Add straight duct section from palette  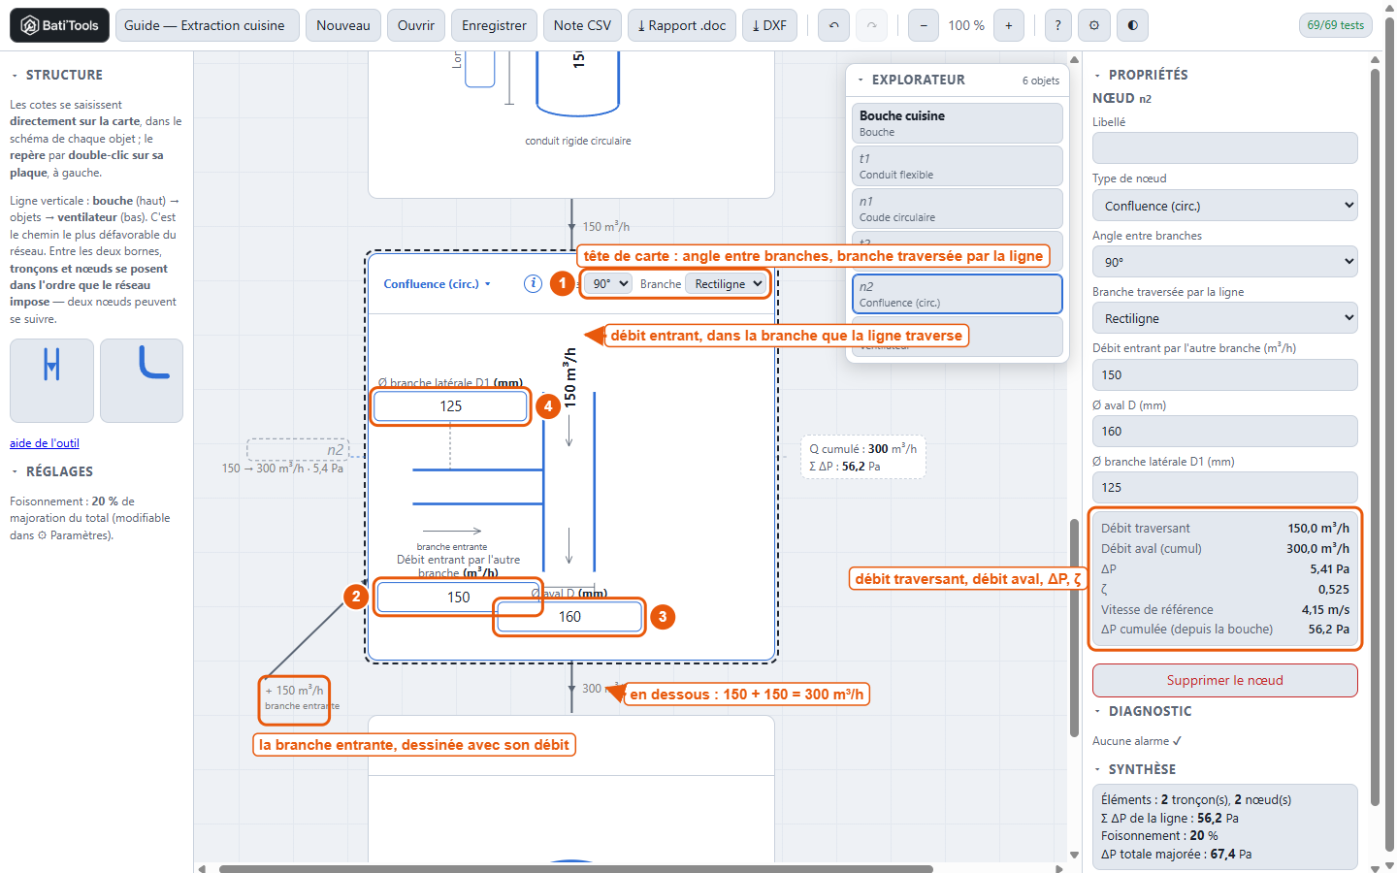51,380
